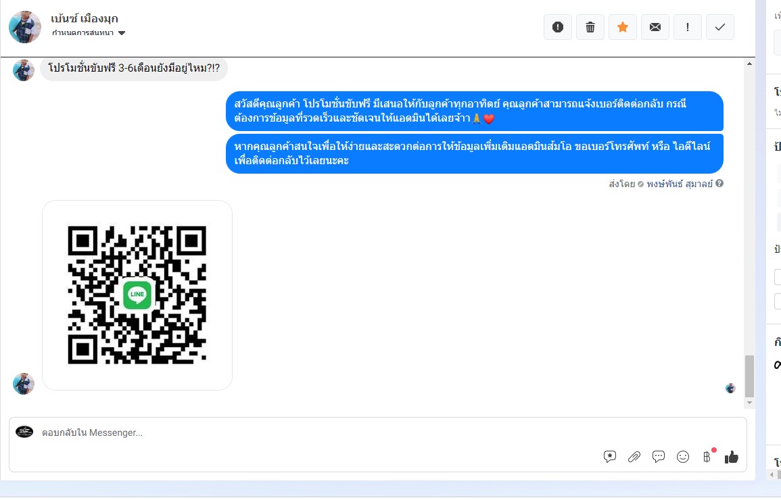Viewport: 781px width, 500px height.
Task: Send a thumbs-up like
Action: point(731,457)
